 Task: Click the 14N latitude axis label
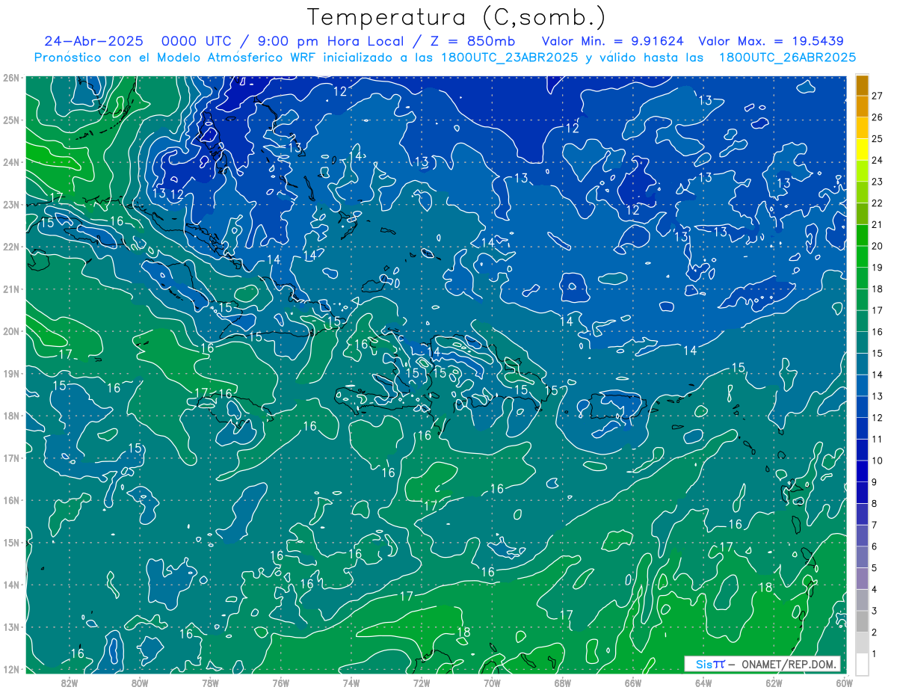(x=10, y=585)
